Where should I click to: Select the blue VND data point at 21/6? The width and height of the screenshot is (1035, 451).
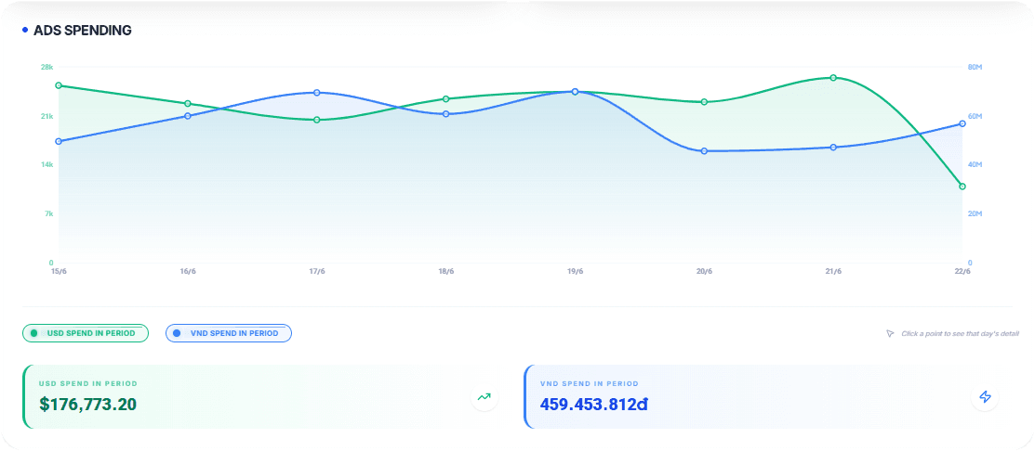click(833, 148)
